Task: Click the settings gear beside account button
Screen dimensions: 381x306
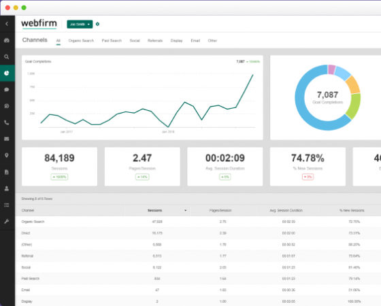Action: tap(97, 24)
